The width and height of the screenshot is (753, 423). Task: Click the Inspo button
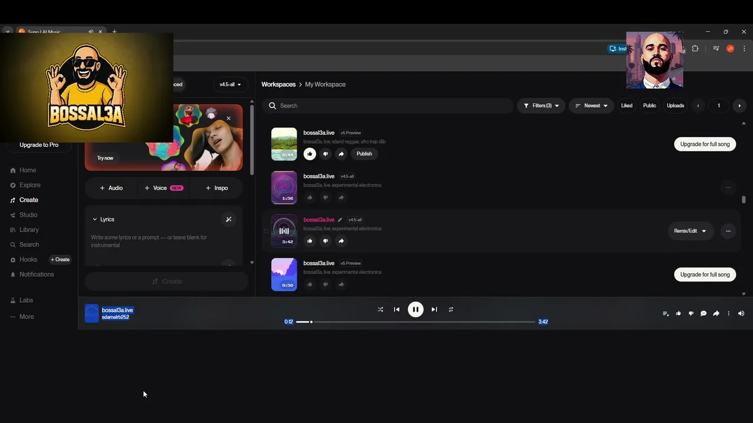(x=216, y=188)
